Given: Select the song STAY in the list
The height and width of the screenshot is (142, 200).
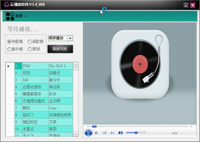Looking at the screenshot, I should tap(35, 66).
